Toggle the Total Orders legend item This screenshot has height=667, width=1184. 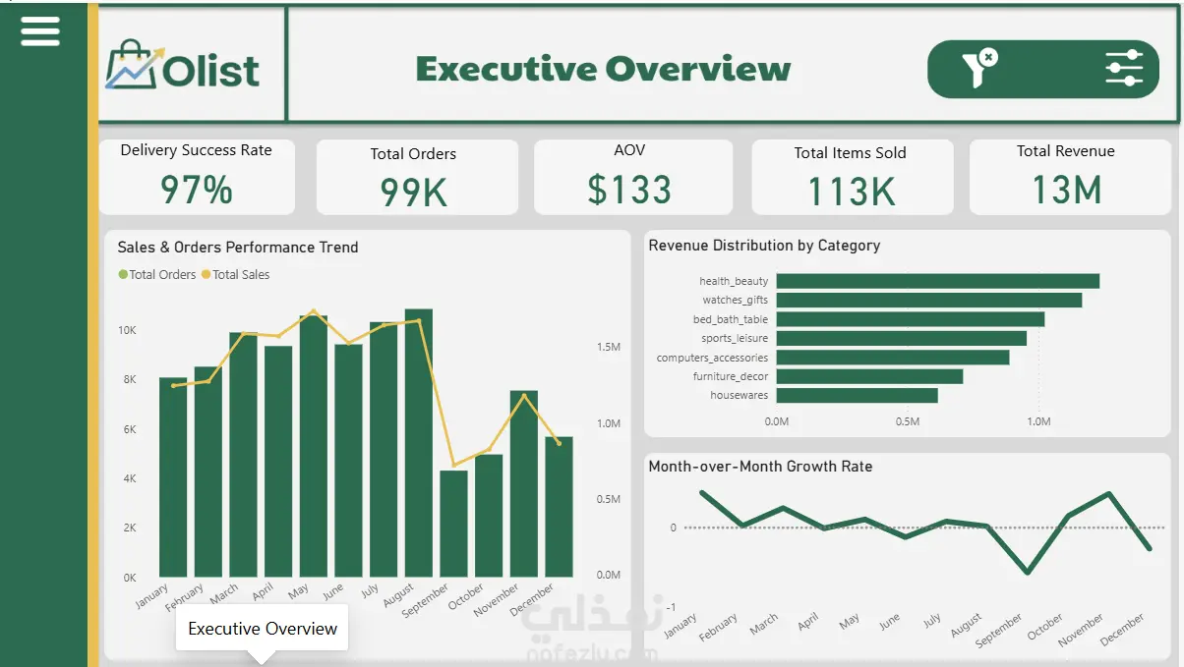pyautogui.click(x=157, y=275)
